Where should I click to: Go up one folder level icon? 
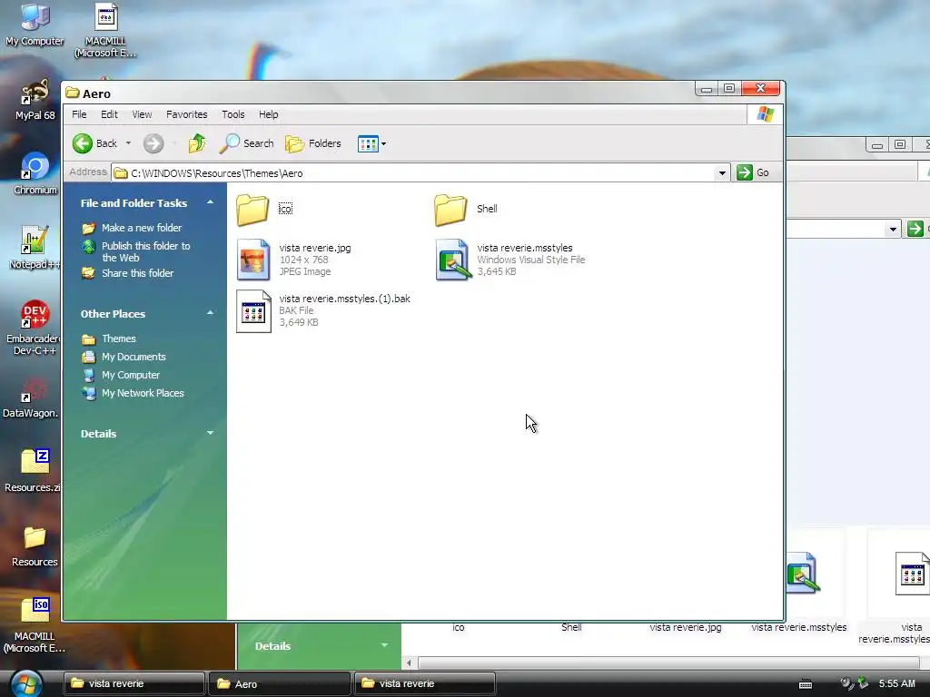coord(197,143)
